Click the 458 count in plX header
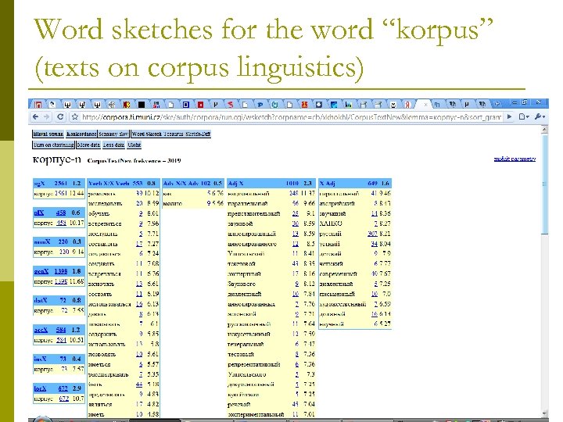Viewport: 563px width, 422px height. [x=61, y=213]
